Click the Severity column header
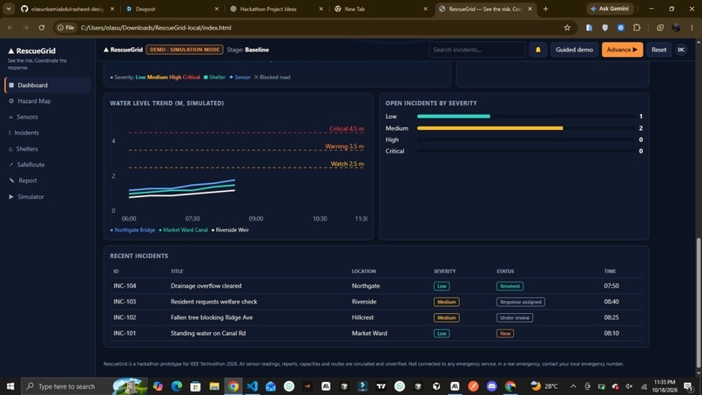This screenshot has height=395, width=702. [x=444, y=271]
